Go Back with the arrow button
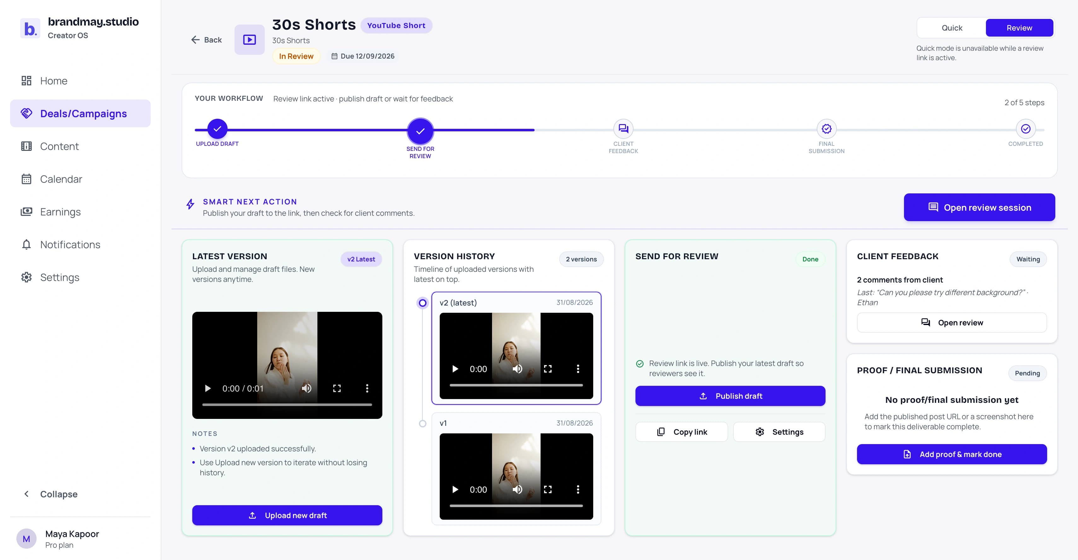 coord(206,40)
